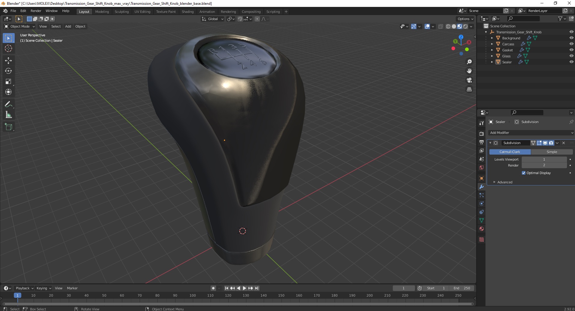575x311 pixels.
Task: Switch to the Shading workspace tab
Action: pos(187,12)
